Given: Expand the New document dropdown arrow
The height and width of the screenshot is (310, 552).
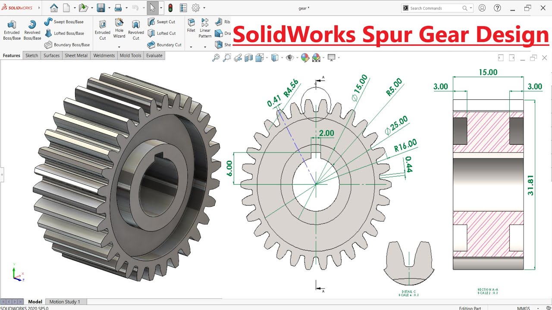Looking at the screenshot, I should point(74,8).
